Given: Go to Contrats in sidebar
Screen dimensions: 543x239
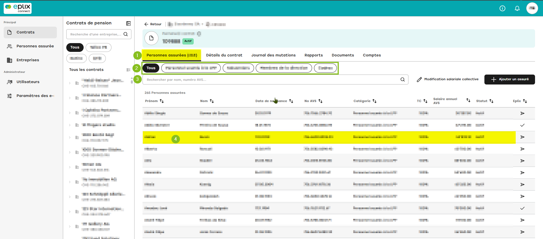Looking at the screenshot, I should [30, 32].
